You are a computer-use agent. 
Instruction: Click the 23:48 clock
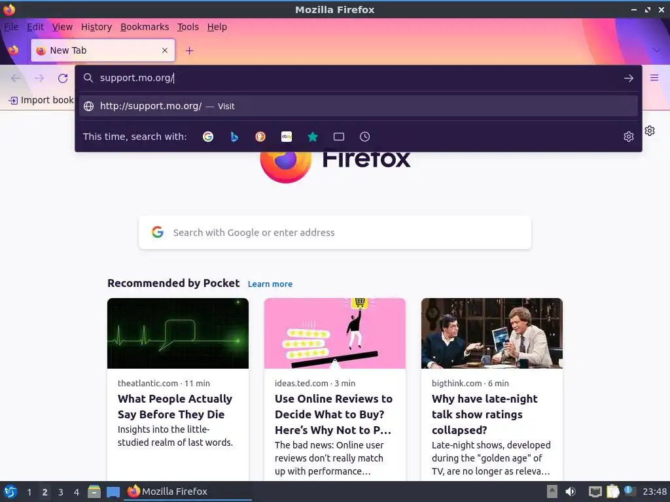(x=654, y=492)
